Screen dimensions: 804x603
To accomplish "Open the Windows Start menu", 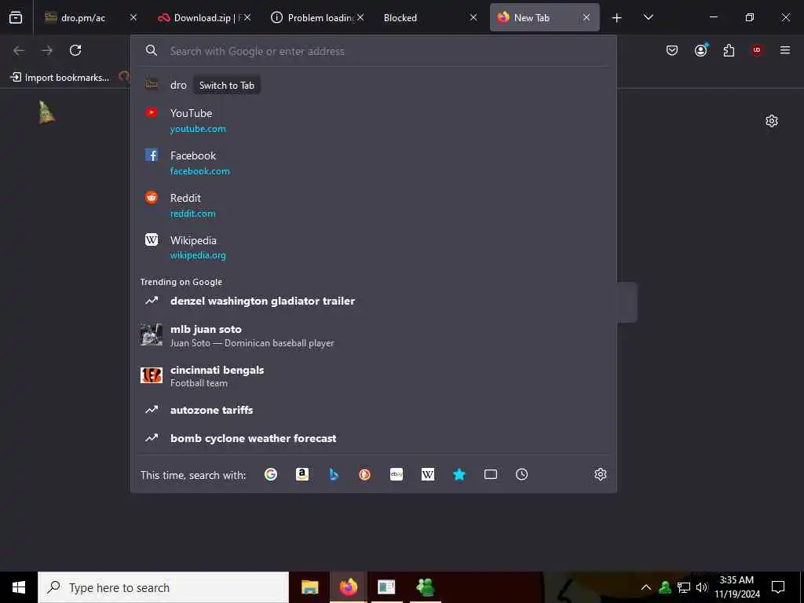I will pyautogui.click(x=19, y=587).
